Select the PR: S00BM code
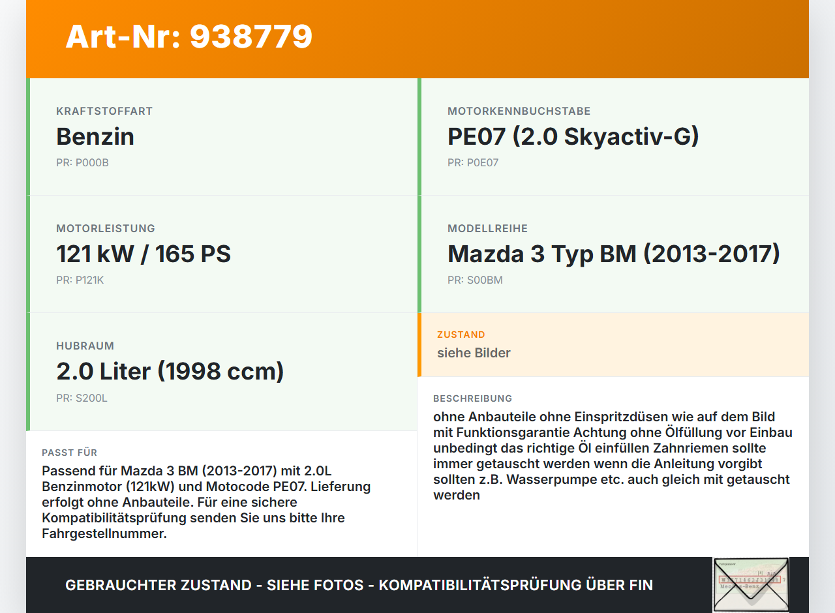Image resolution: width=835 pixels, height=613 pixels. (x=475, y=280)
